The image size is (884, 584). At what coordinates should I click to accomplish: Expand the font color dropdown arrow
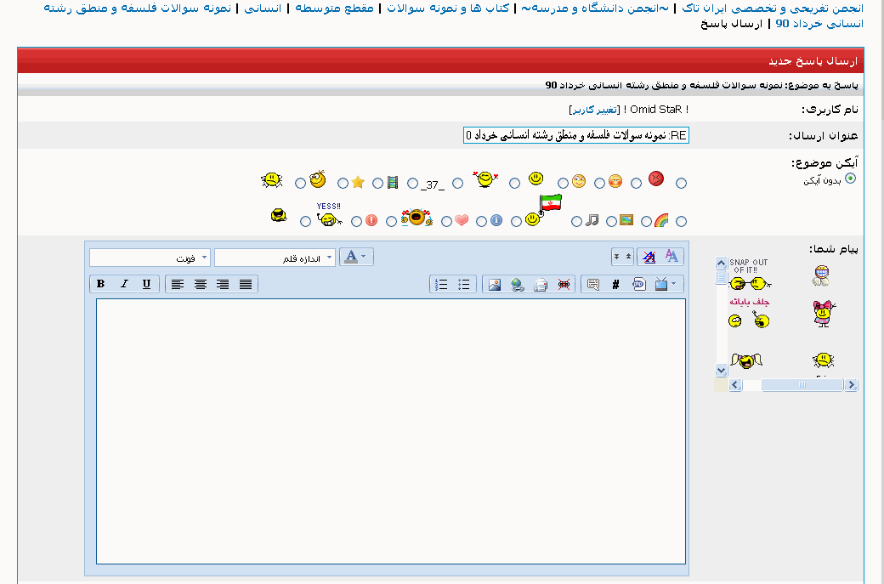364,257
